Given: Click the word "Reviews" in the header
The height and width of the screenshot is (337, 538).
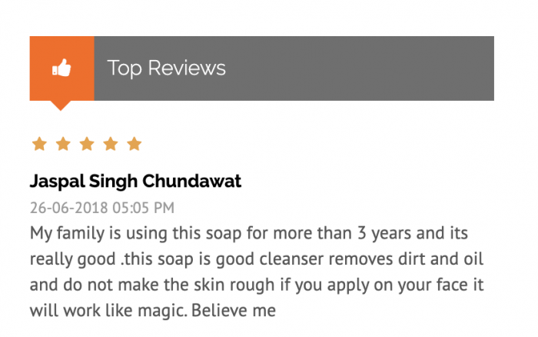Looking at the screenshot, I should pyautogui.click(x=187, y=68).
